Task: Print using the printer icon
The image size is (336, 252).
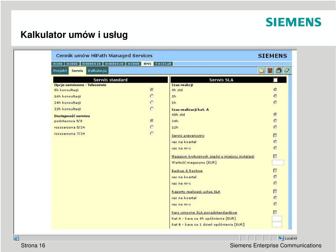Action: [x=279, y=70]
